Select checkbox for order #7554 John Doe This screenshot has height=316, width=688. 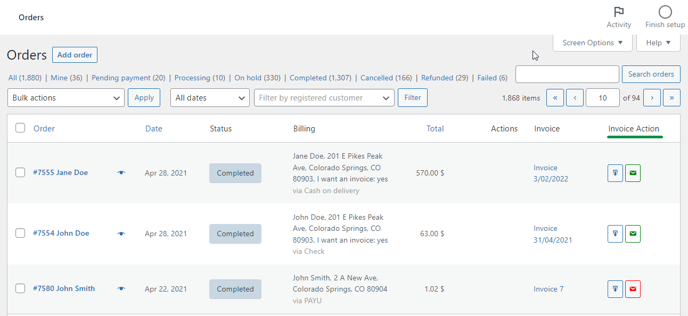click(20, 233)
